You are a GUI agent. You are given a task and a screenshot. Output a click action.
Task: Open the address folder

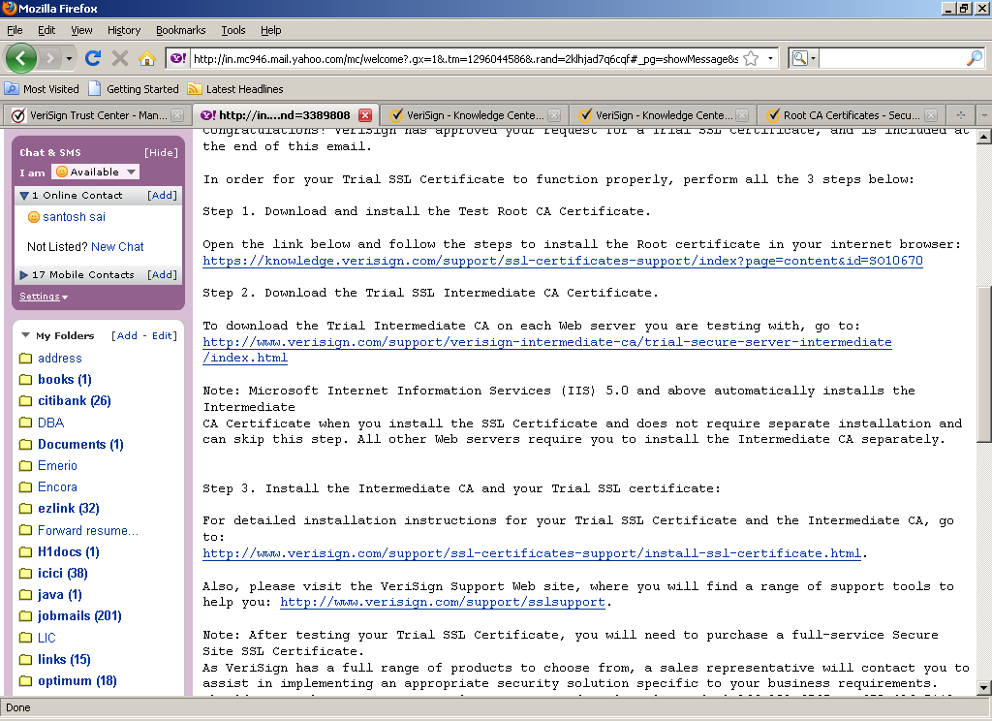pos(59,359)
